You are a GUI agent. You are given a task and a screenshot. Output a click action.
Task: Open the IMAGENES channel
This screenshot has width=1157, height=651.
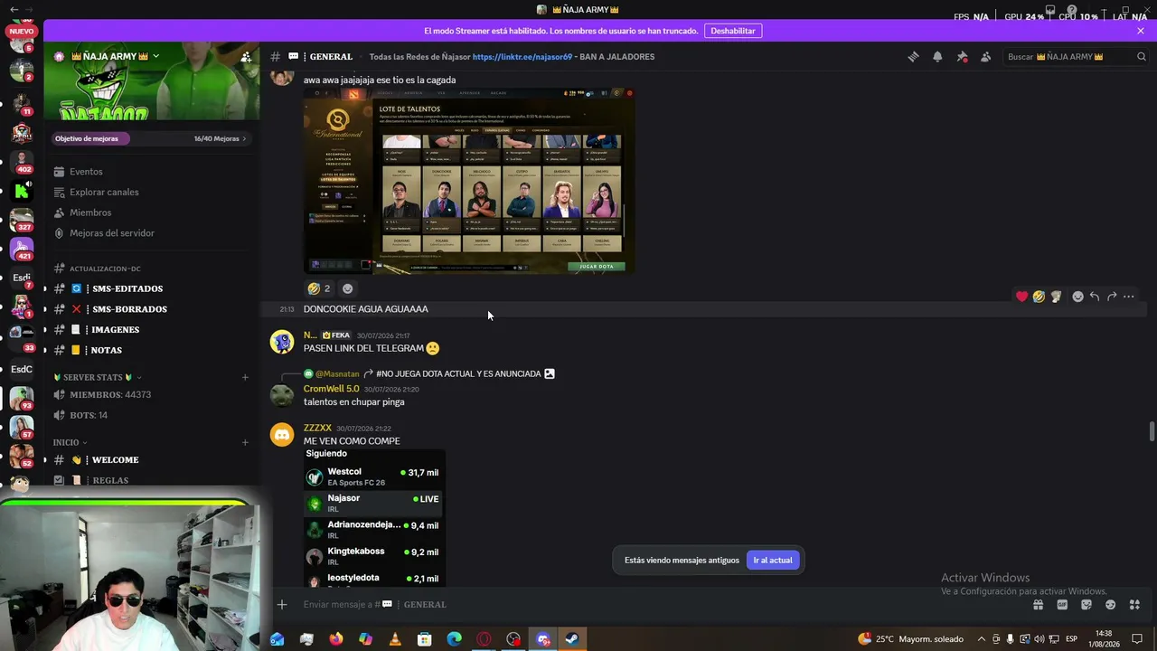pyautogui.click(x=152, y=330)
